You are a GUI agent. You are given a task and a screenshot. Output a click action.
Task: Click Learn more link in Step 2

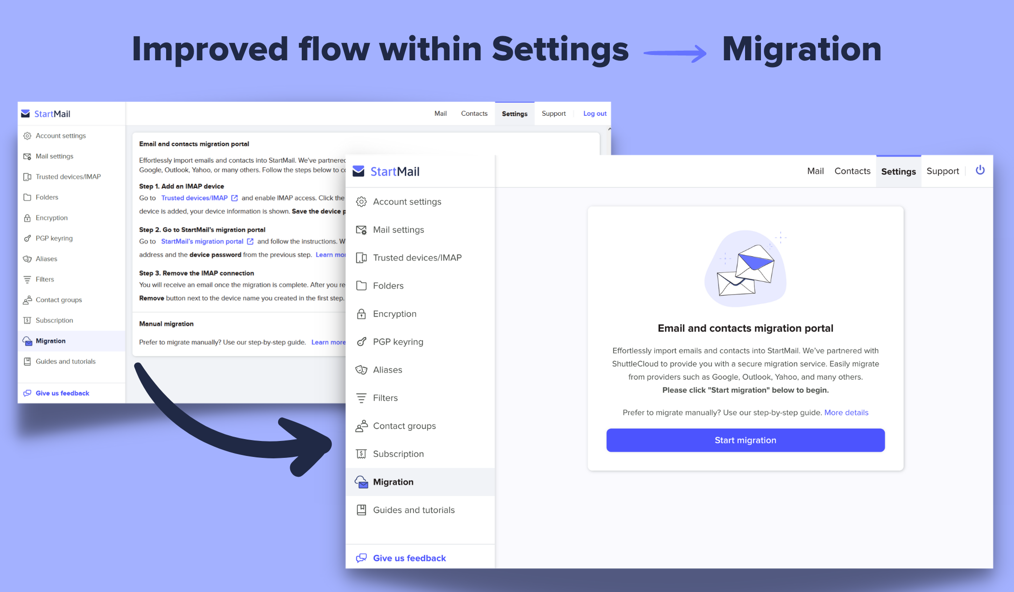click(331, 255)
